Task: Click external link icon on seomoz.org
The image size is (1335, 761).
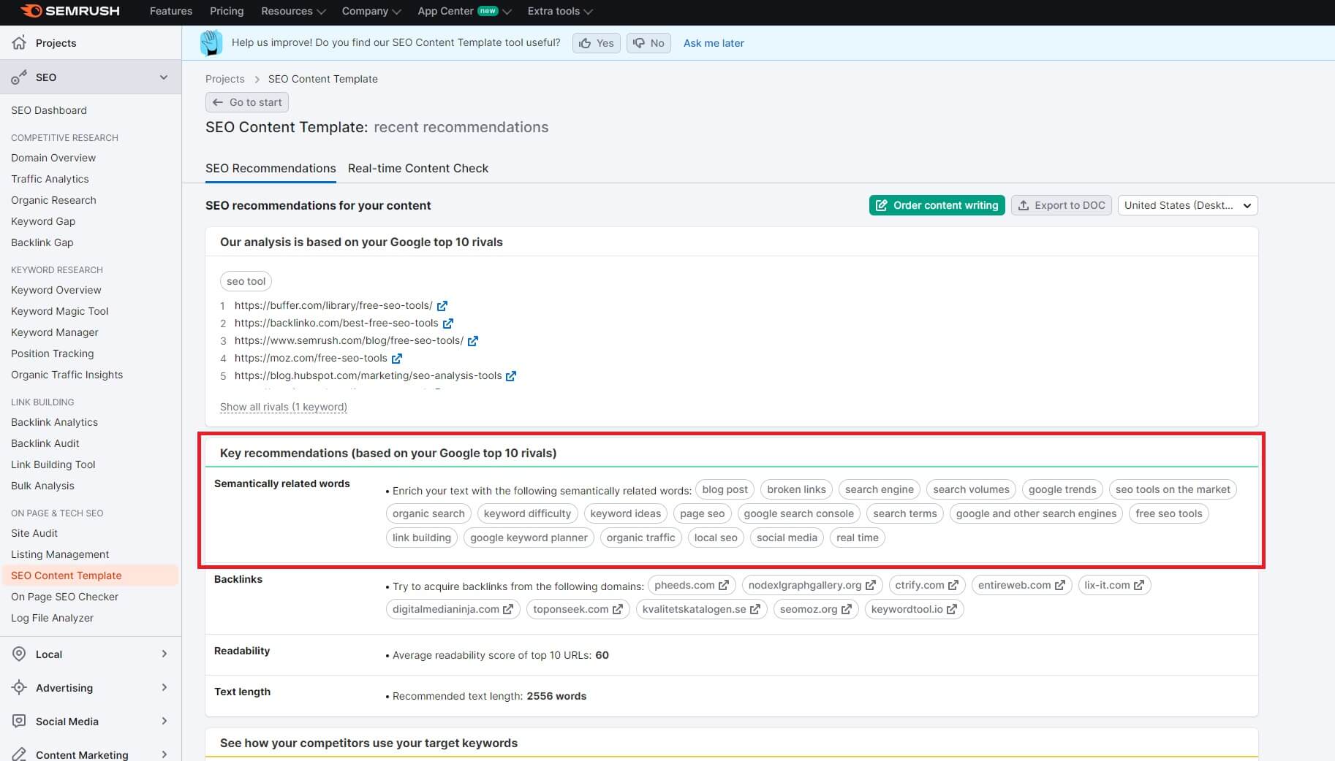Action: click(847, 609)
